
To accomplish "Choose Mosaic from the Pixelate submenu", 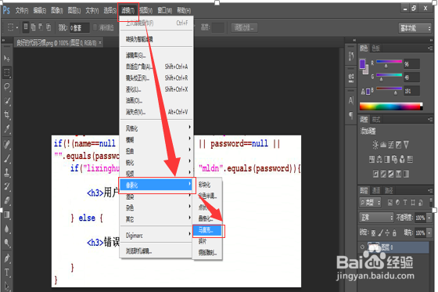I will [x=207, y=230].
